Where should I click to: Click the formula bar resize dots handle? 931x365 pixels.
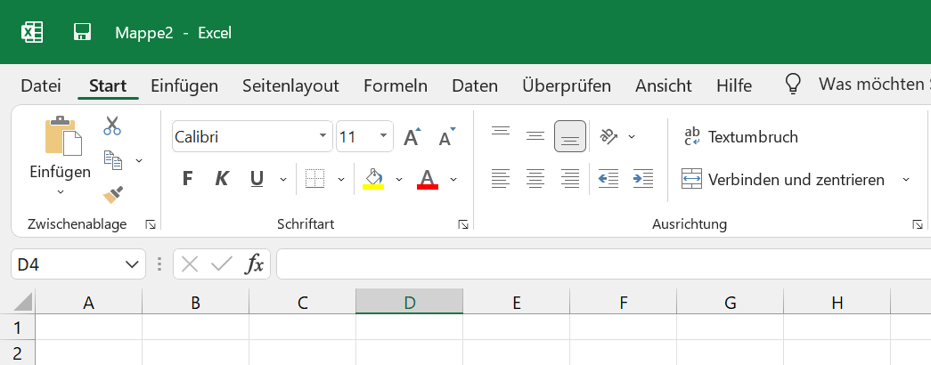point(159,264)
